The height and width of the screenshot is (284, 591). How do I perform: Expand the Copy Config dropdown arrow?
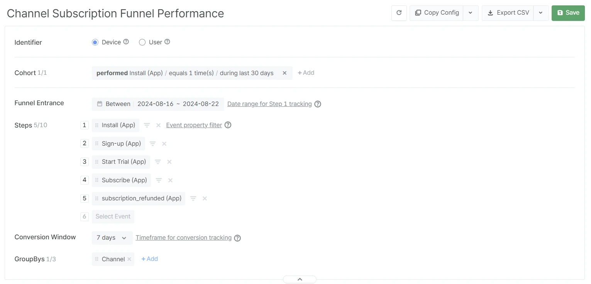tap(471, 13)
